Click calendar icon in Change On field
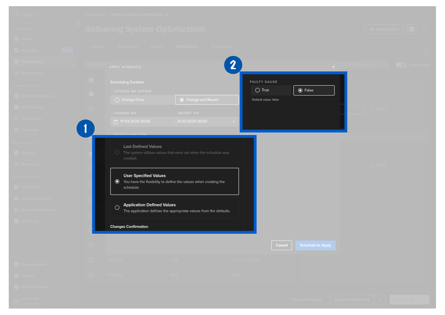The image size is (445, 315). pyautogui.click(x=115, y=121)
